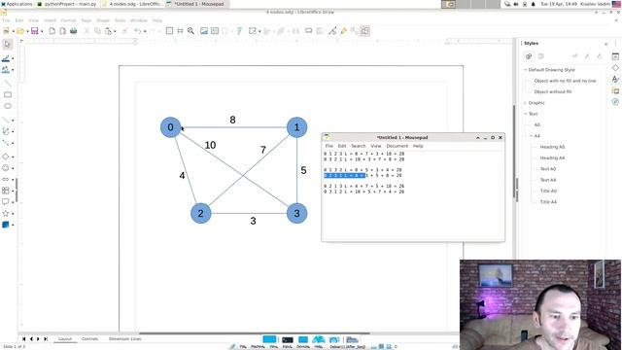The width and height of the screenshot is (622, 350).
Task: Collapse the A4 style node
Action: [x=532, y=136]
